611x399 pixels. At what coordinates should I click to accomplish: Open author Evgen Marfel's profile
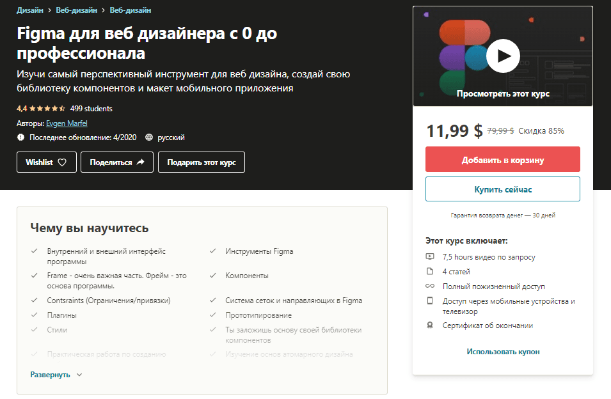pos(67,123)
